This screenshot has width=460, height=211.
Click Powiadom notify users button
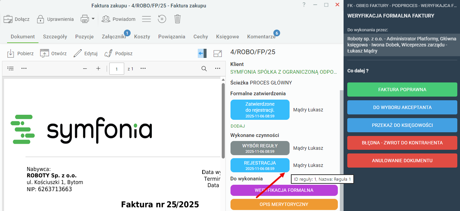pos(118,19)
